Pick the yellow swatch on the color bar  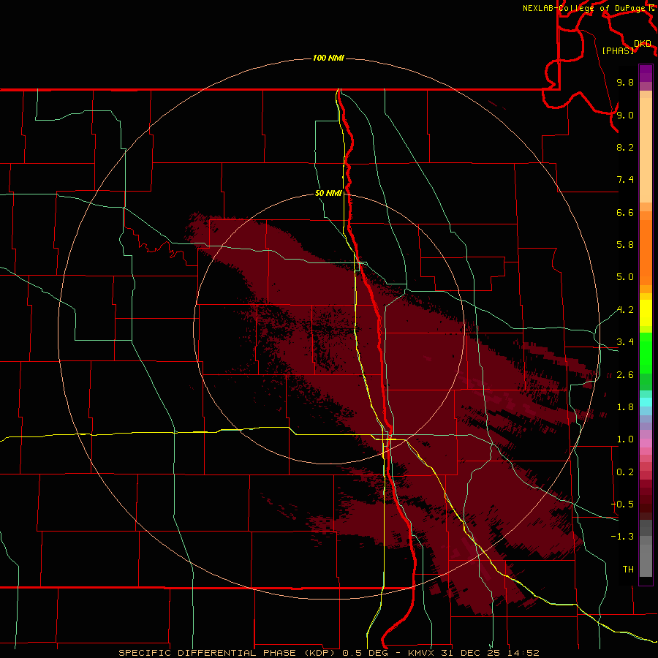tap(646, 313)
